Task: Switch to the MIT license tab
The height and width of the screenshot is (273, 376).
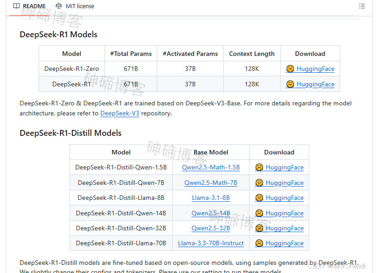Action: pyautogui.click(x=75, y=6)
